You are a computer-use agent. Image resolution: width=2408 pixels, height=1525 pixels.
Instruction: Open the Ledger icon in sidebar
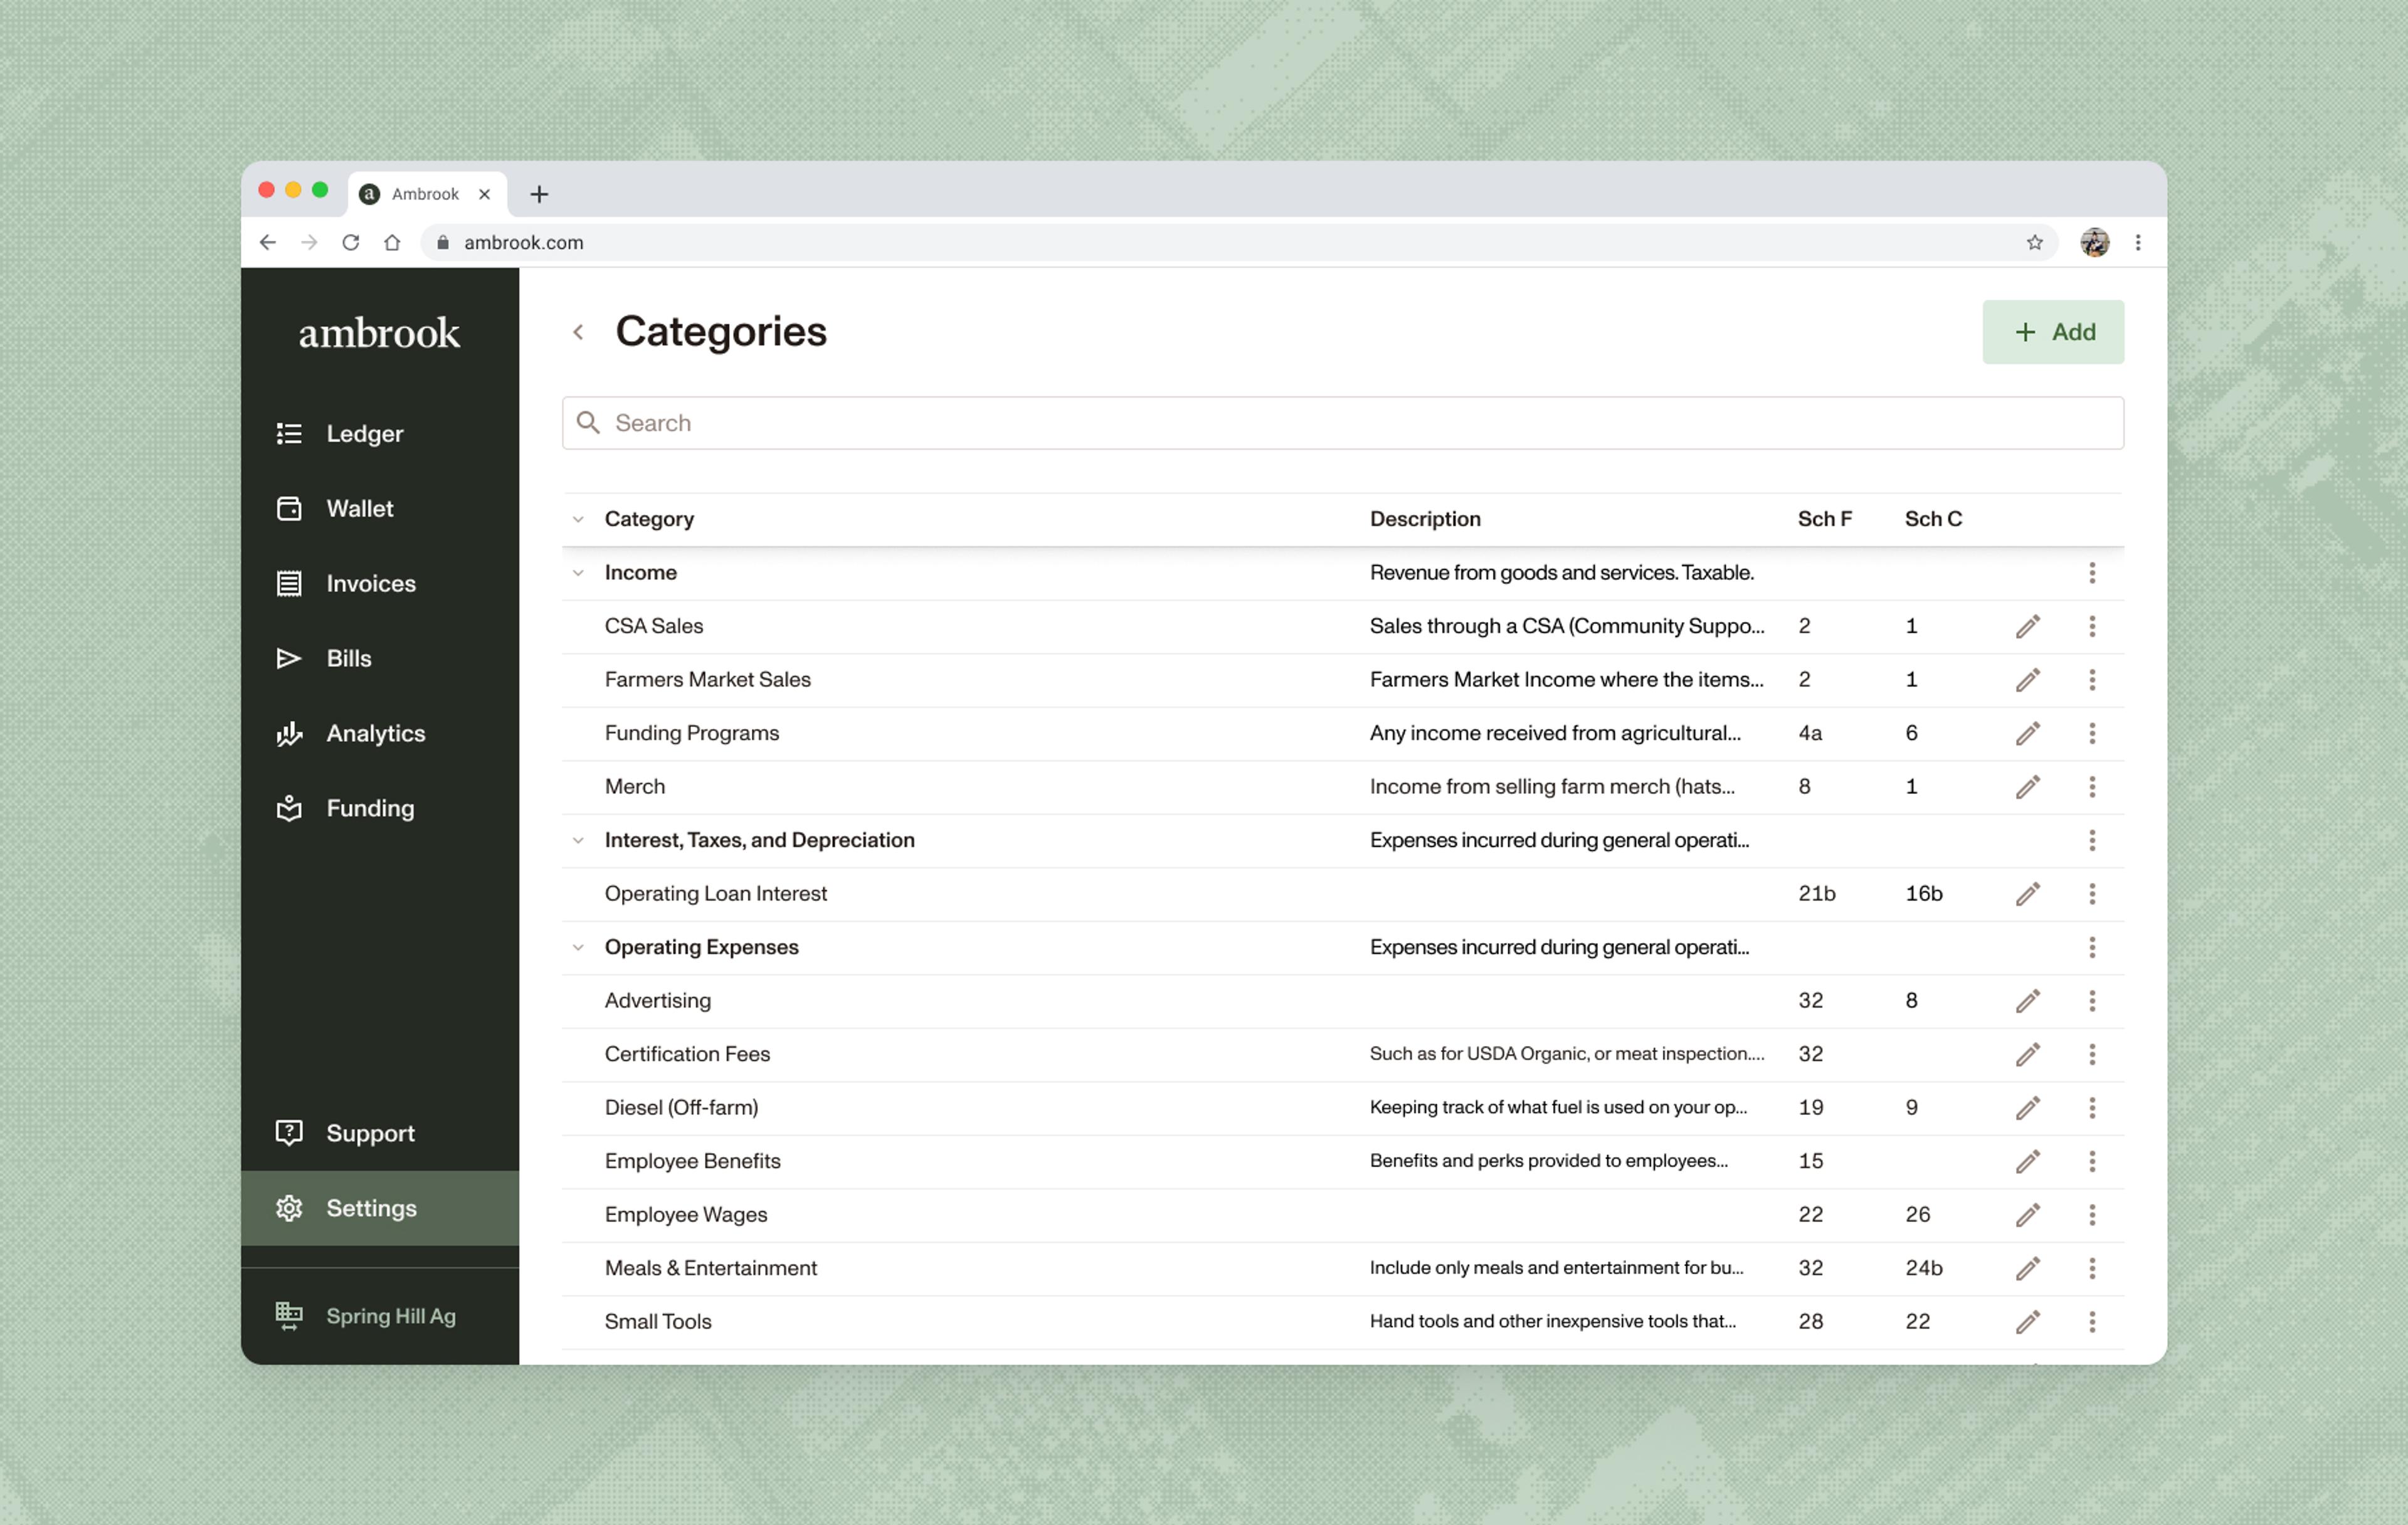point(289,434)
